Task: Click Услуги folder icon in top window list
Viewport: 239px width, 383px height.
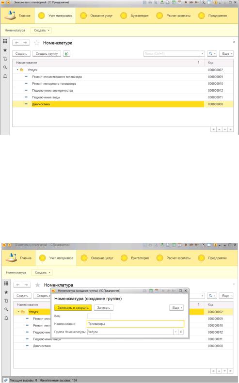Action: pyautogui.click(x=22, y=70)
